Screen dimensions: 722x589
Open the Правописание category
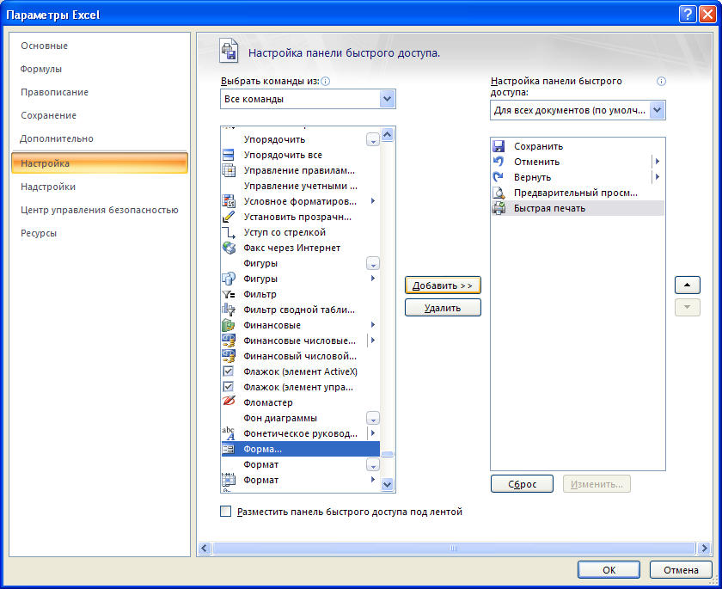(54, 92)
